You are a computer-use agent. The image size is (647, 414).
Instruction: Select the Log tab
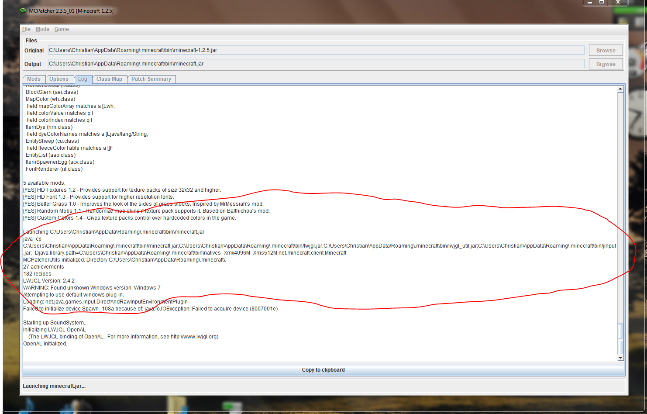[83, 79]
